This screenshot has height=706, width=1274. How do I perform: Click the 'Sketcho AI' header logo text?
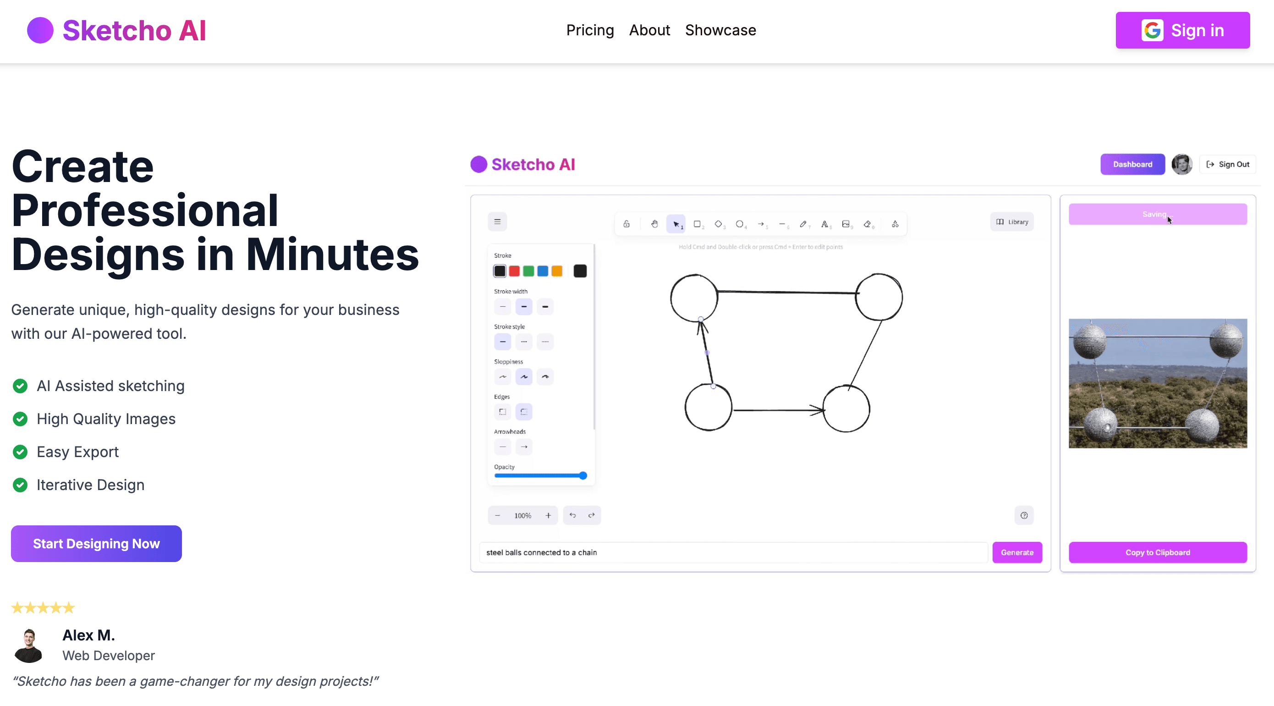coord(134,30)
